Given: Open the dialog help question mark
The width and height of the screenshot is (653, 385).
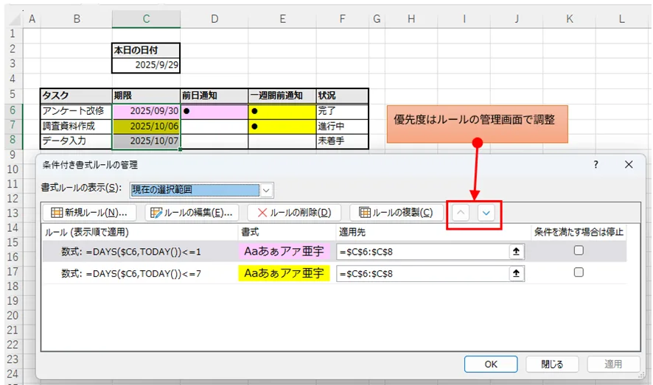Looking at the screenshot, I should pos(596,165).
